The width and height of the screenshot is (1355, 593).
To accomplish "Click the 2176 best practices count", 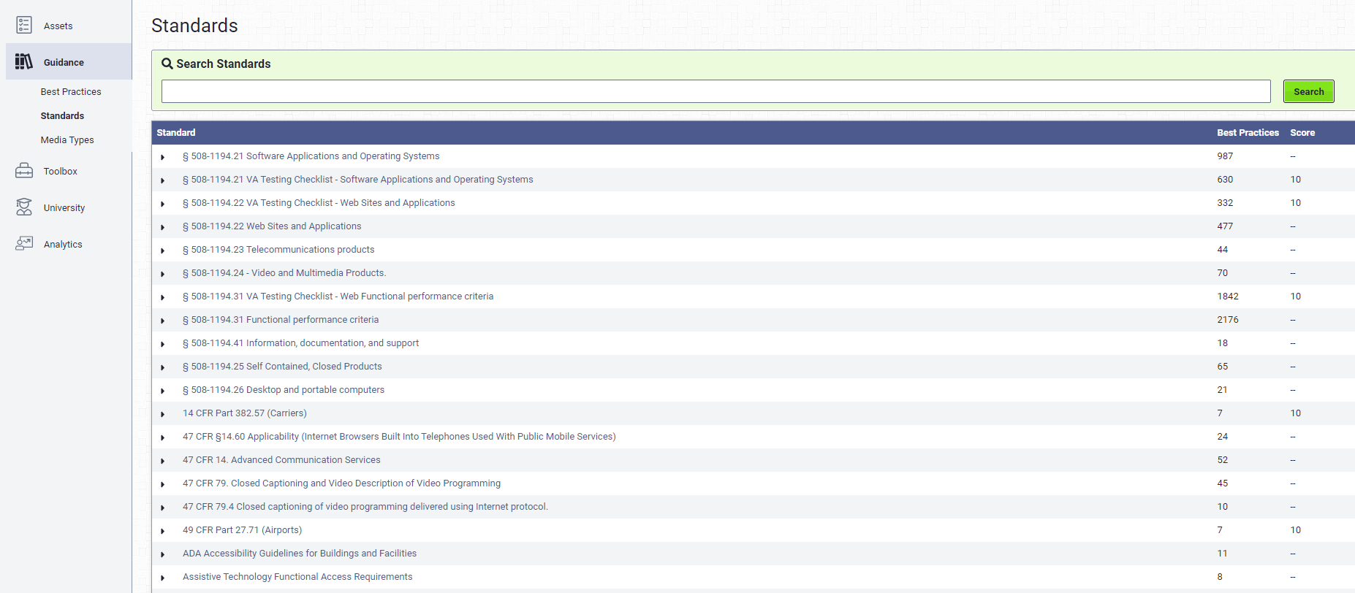I will [x=1228, y=320].
